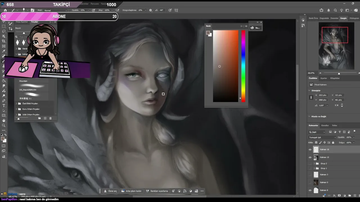Screen dimensions: 360x202
Task: Filter layers by adjustment layer icon
Action: [335, 132]
